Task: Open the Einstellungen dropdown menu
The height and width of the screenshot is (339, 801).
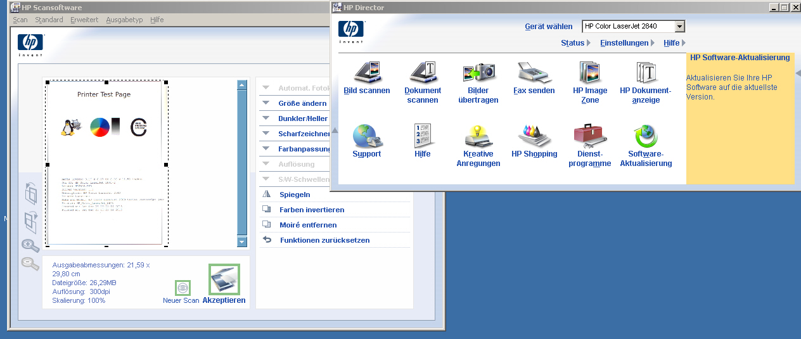Action: pos(627,43)
